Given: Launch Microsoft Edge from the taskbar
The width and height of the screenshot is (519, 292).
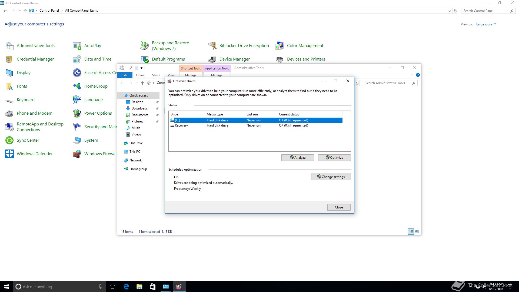Looking at the screenshot, I should (126, 287).
